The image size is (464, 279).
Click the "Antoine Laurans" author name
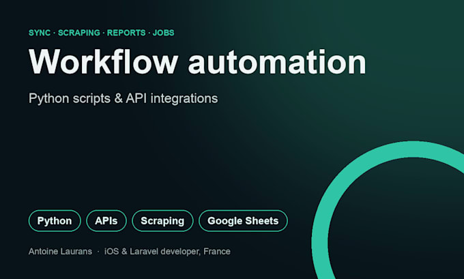pyautogui.click(x=60, y=252)
